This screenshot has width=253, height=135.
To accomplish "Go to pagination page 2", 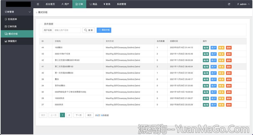I will pyautogui.click(x=69, y=115).
